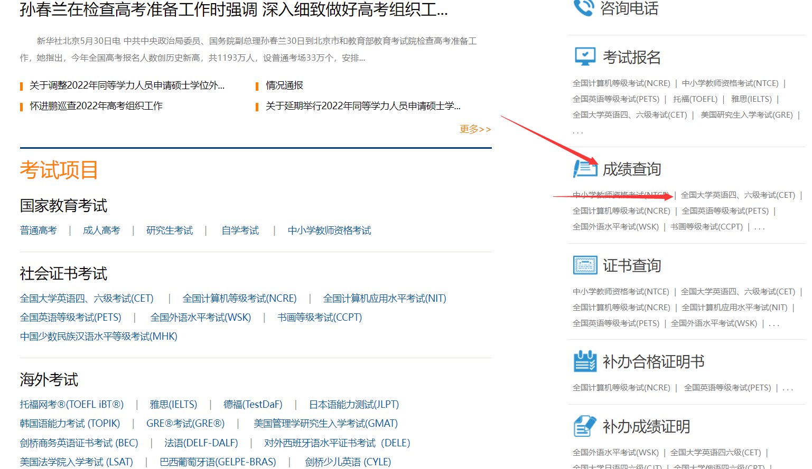Open 全国大学英语四、六级考试(CET) under 社会证书考试
Image resolution: width=812 pixels, height=469 pixels.
coord(86,298)
